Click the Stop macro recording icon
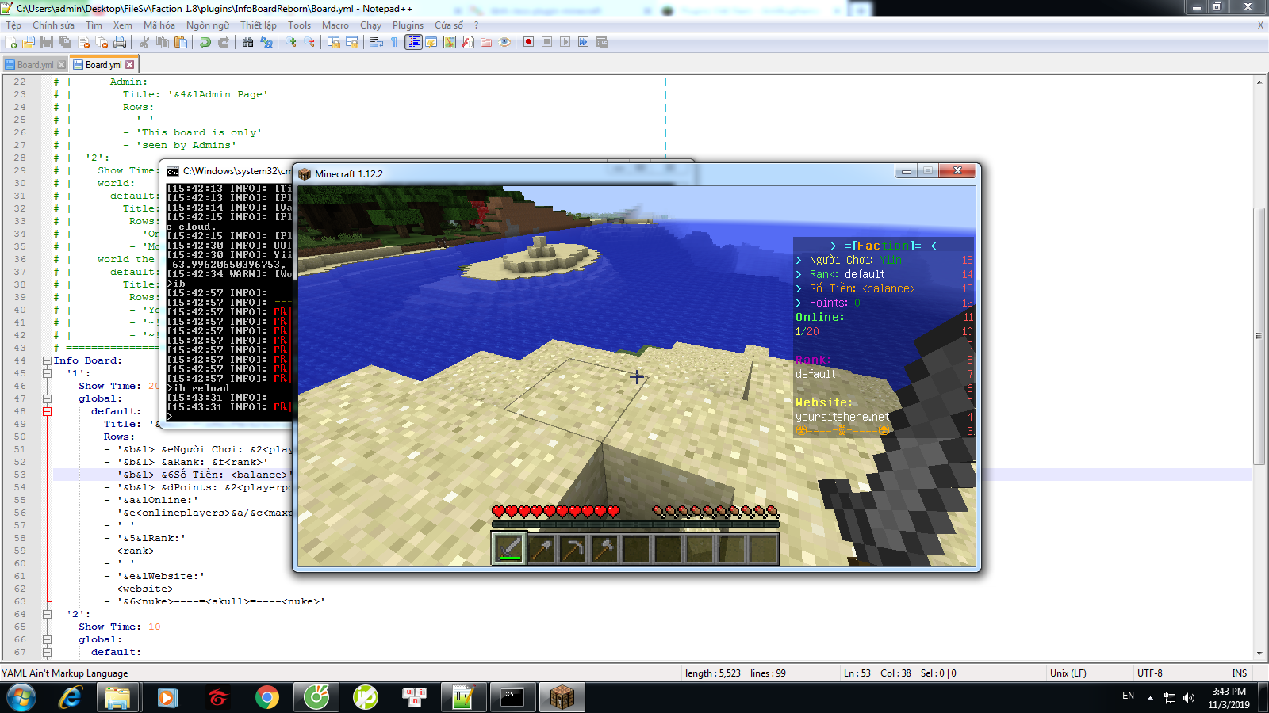The height and width of the screenshot is (713, 1269). (x=547, y=42)
